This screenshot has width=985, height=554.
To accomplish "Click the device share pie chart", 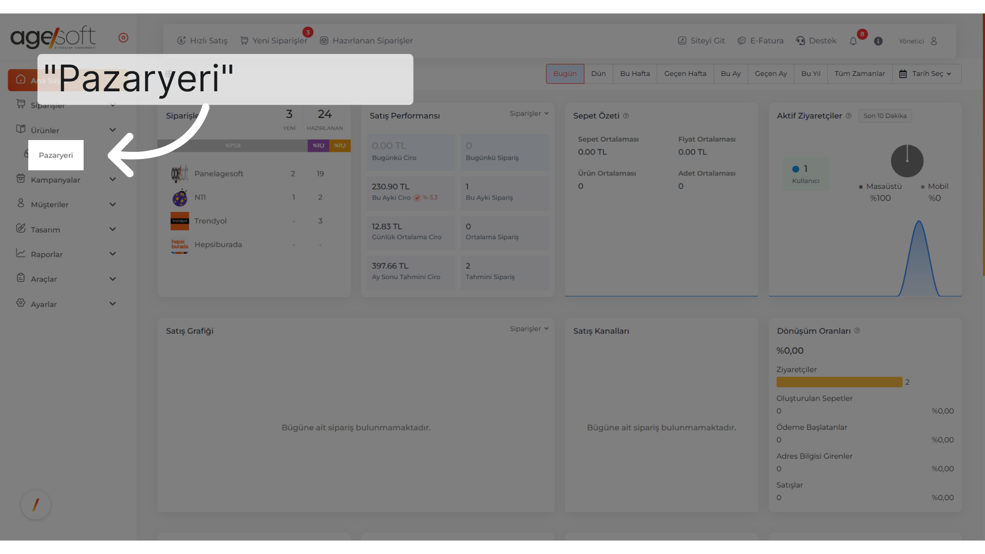I will tap(907, 161).
